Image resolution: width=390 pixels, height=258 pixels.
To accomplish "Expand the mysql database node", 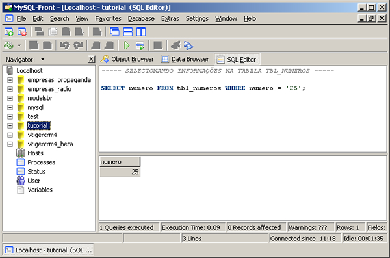I will pyautogui.click(x=10, y=107).
